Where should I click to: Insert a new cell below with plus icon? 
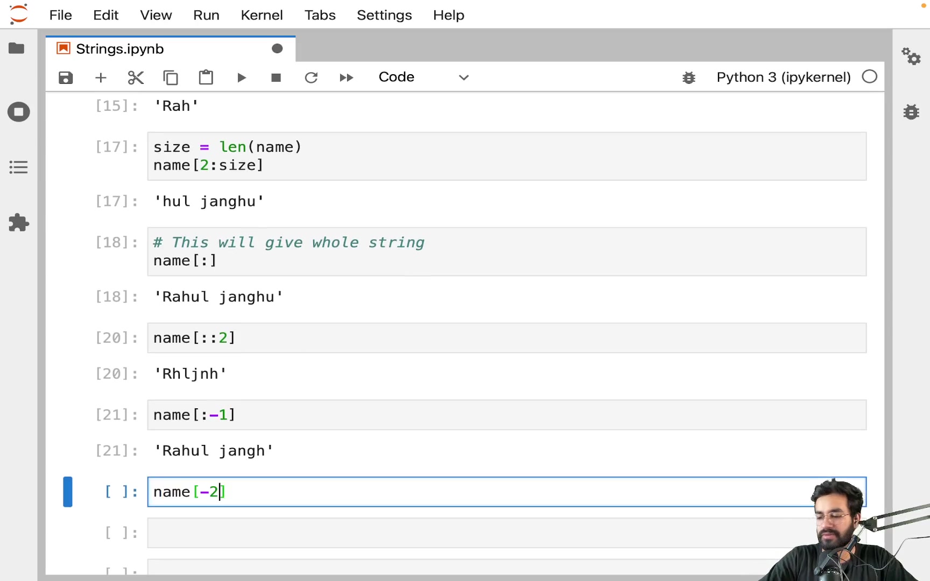pyautogui.click(x=101, y=77)
